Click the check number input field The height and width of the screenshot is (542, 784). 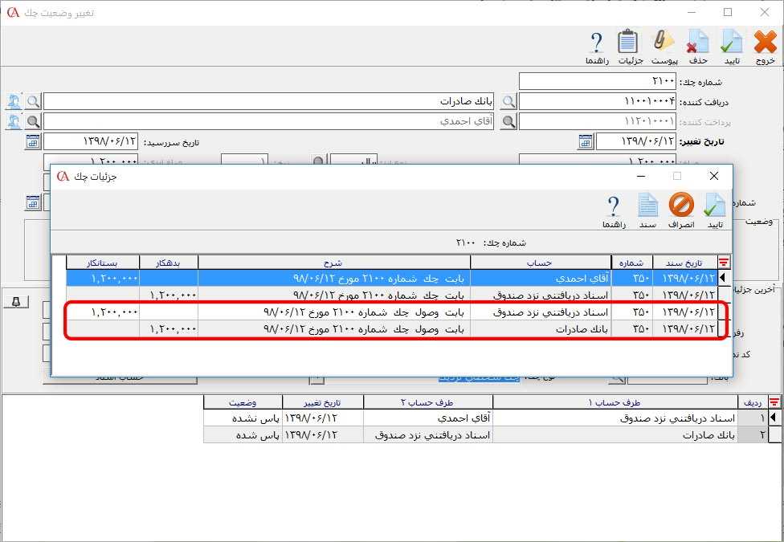598,82
